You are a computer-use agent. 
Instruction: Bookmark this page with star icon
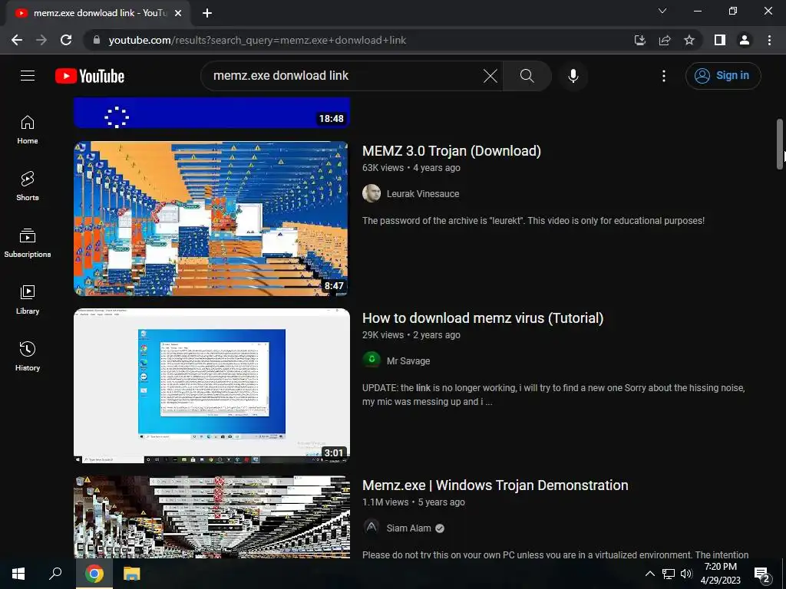click(689, 40)
